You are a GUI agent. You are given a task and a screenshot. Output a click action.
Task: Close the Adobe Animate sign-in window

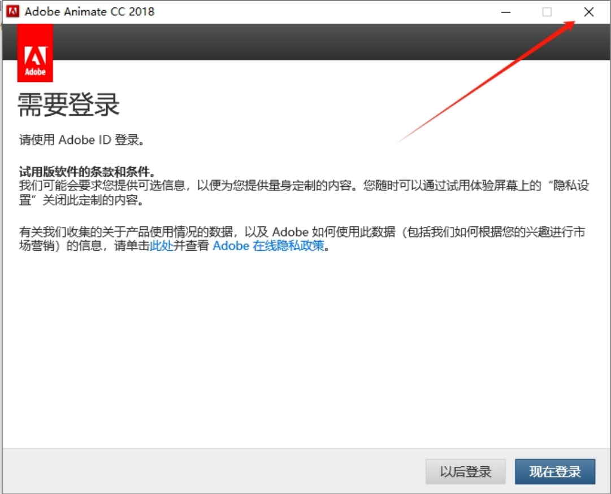pos(588,12)
